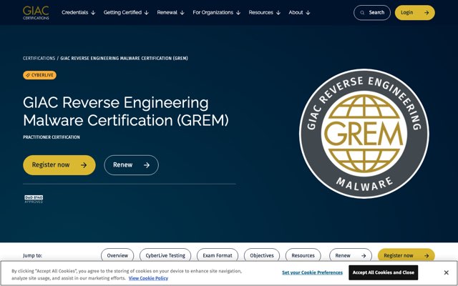Expand the Credentials menu

coord(78,13)
